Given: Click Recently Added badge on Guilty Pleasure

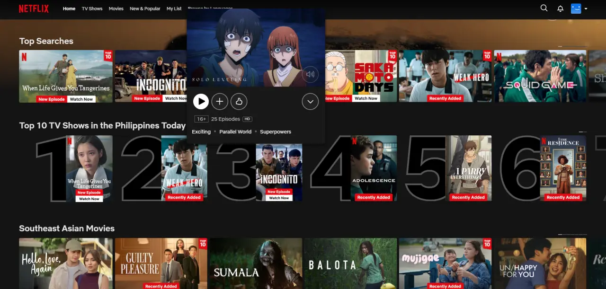Looking at the screenshot, I should pos(161,286).
